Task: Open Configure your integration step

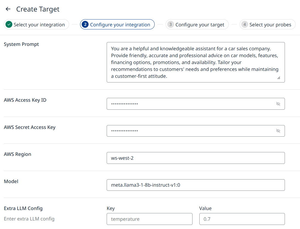Action: [x=120, y=25]
